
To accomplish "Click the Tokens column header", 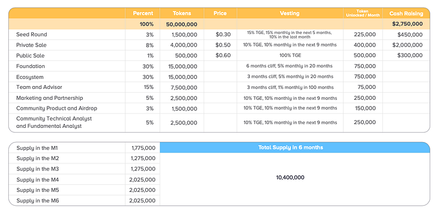I will (182, 13).
